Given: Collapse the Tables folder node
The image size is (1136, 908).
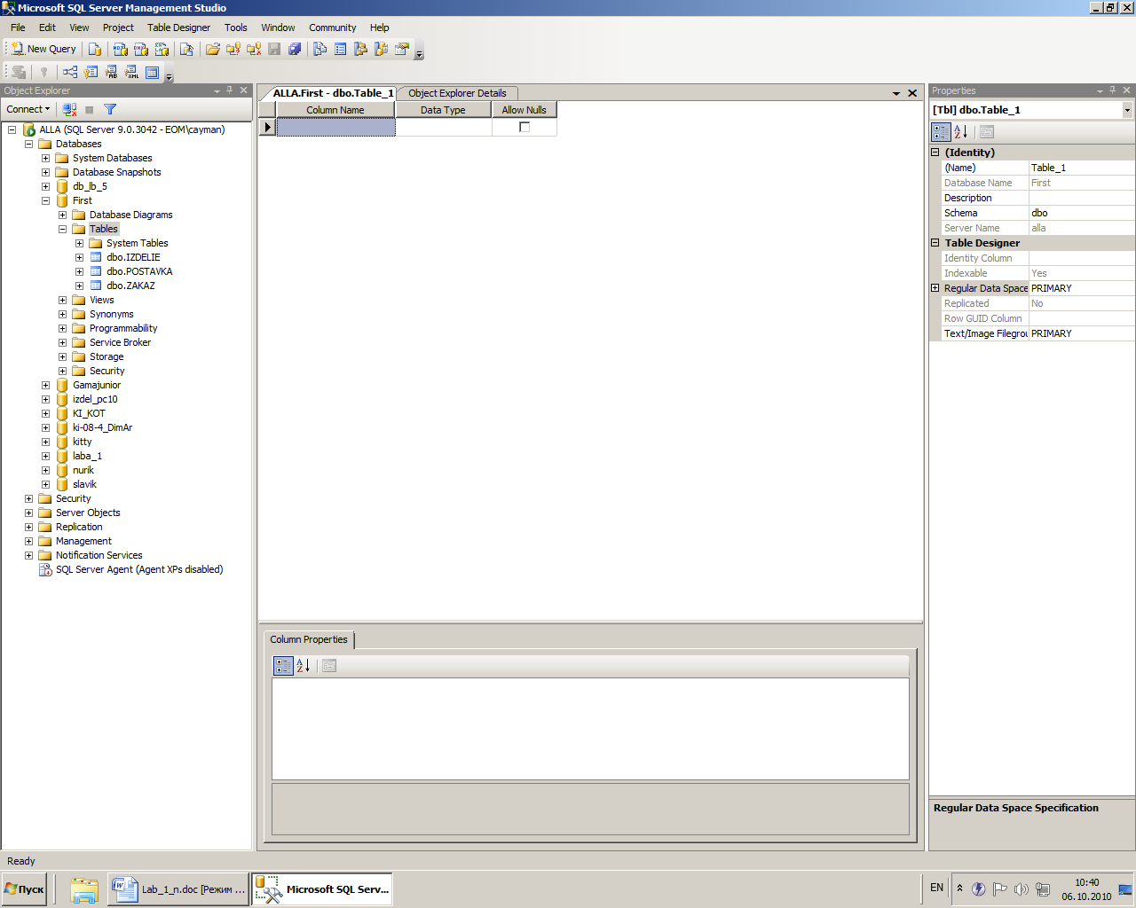Looking at the screenshot, I should point(62,229).
